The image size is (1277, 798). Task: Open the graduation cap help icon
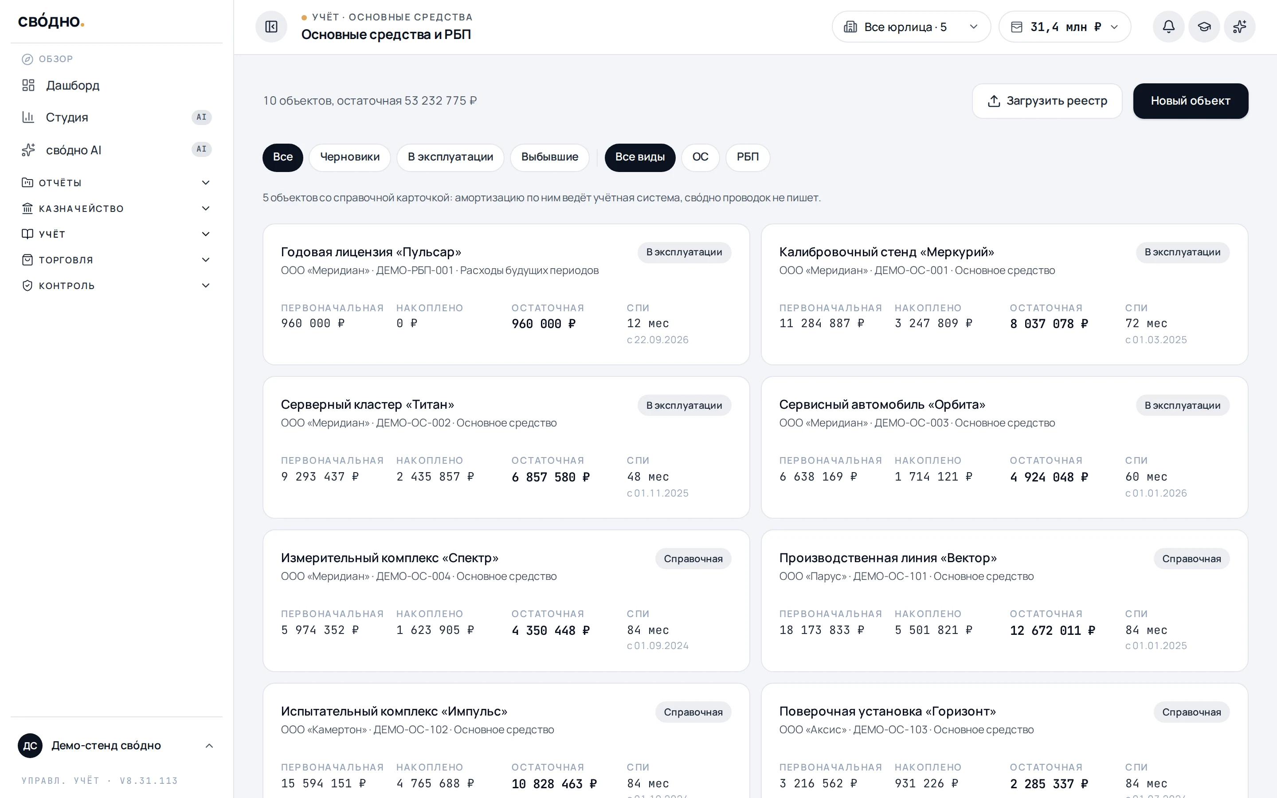pyautogui.click(x=1204, y=27)
